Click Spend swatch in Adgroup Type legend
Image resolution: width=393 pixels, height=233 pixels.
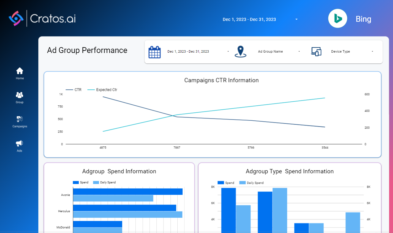point(221,183)
